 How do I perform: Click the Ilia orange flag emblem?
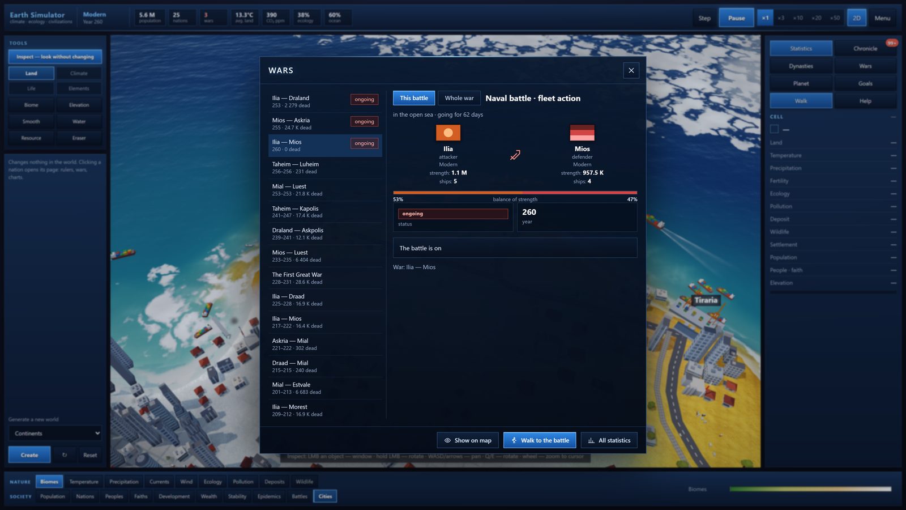[x=448, y=133]
